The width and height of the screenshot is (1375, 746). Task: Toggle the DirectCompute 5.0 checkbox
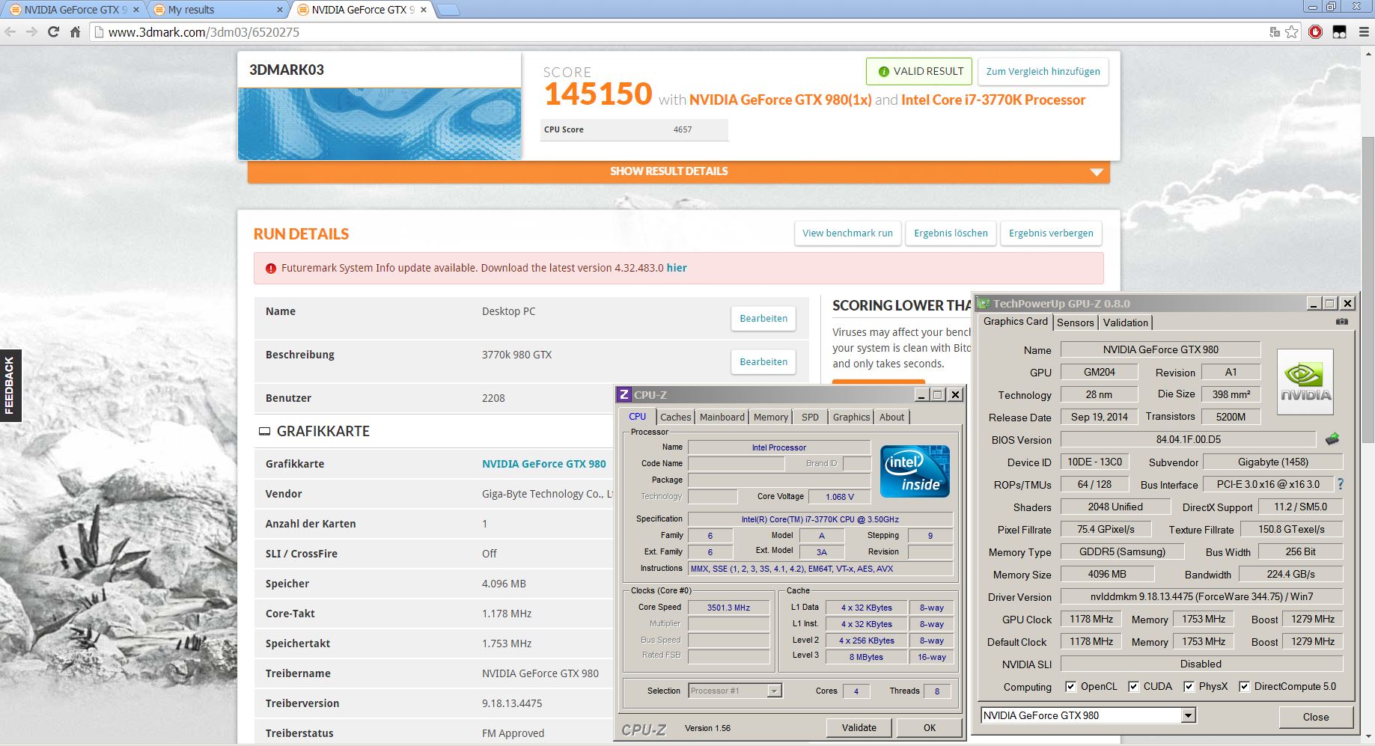tap(1244, 686)
